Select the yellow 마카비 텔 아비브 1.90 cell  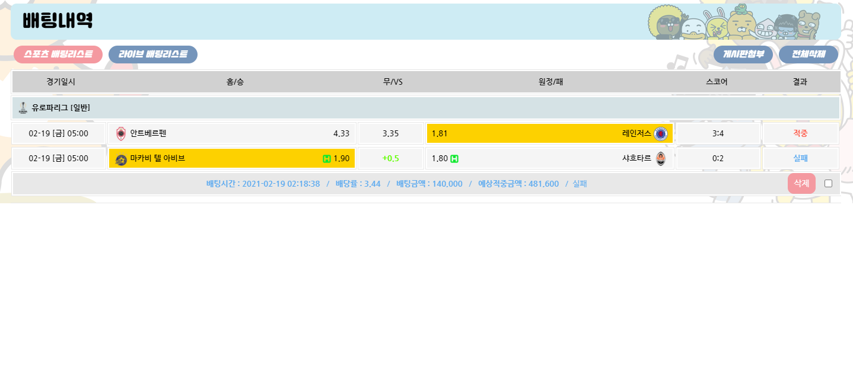click(x=232, y=158)
